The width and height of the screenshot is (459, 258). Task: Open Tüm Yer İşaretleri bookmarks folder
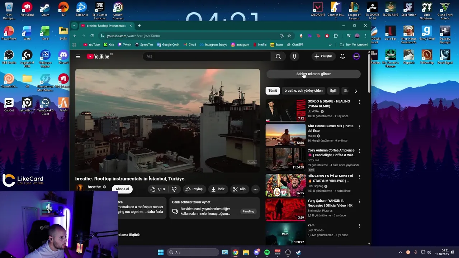tap(354, 45)
